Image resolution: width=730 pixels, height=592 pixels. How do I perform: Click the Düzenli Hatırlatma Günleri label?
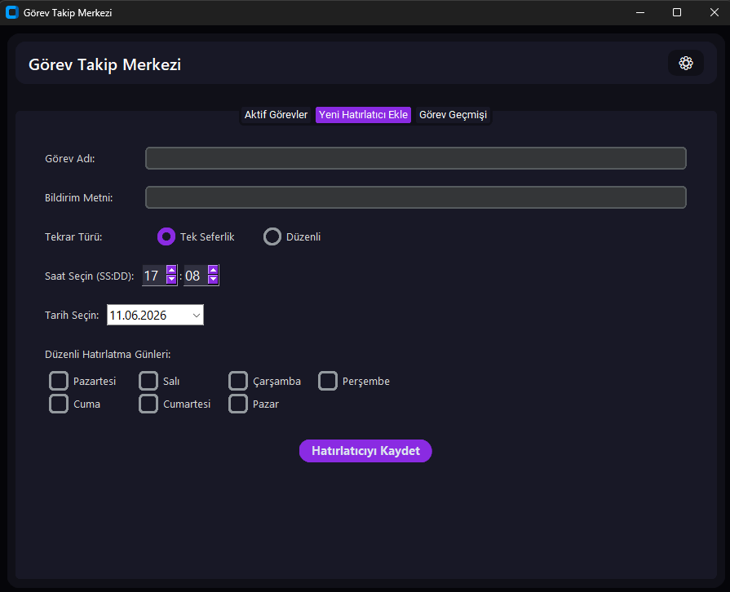[x=108, y=354]
